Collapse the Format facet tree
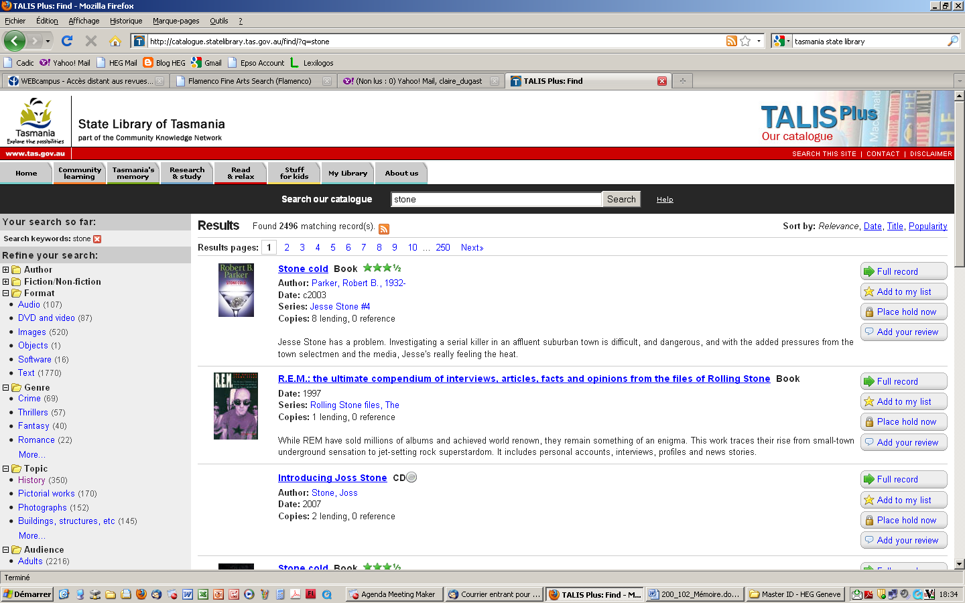The height and width of the screenshot is (603, 965). pos(6,293)
